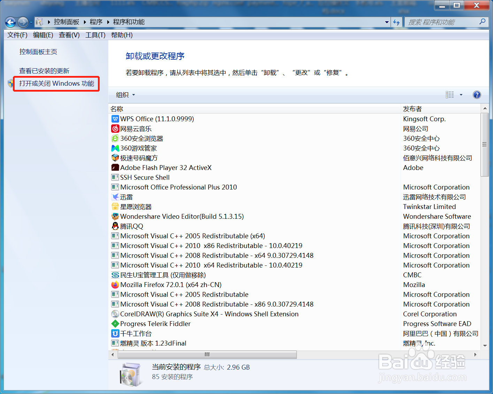Click the 千牛工作台 icon
The height and width of the screenshot is (394, 493).
[x=115, y=333]
